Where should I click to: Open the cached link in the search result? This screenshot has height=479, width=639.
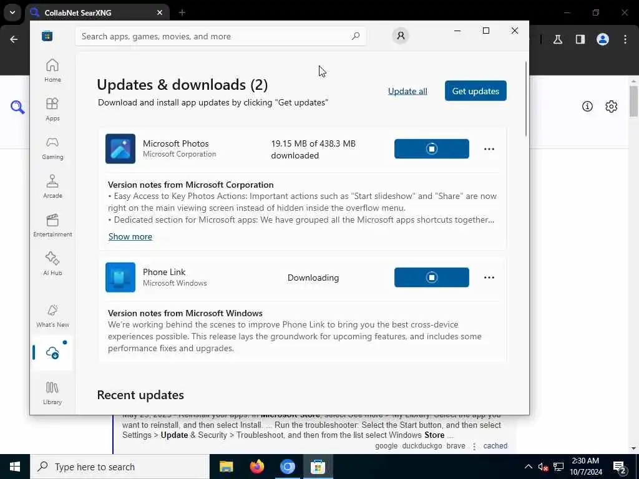pos(495,446)
